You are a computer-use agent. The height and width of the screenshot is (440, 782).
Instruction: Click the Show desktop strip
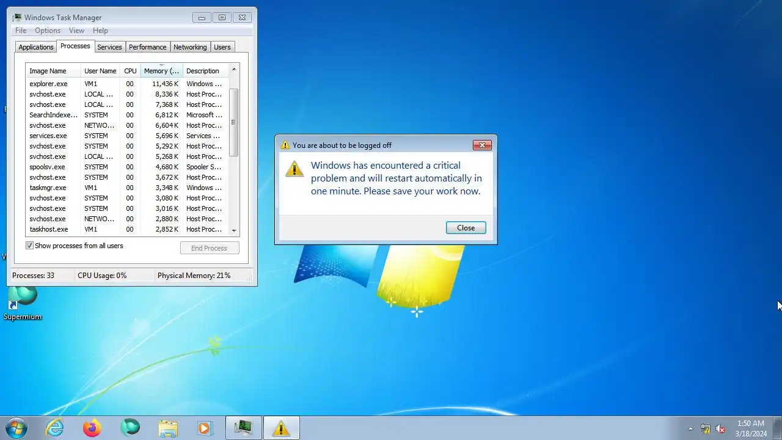click(777, 428)
